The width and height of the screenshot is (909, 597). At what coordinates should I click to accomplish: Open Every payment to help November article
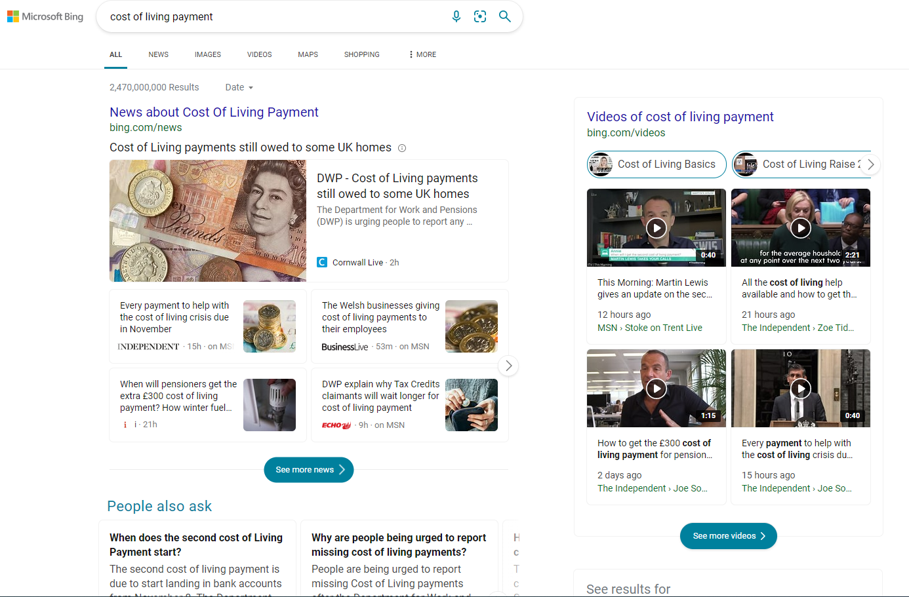pos(174,317)
